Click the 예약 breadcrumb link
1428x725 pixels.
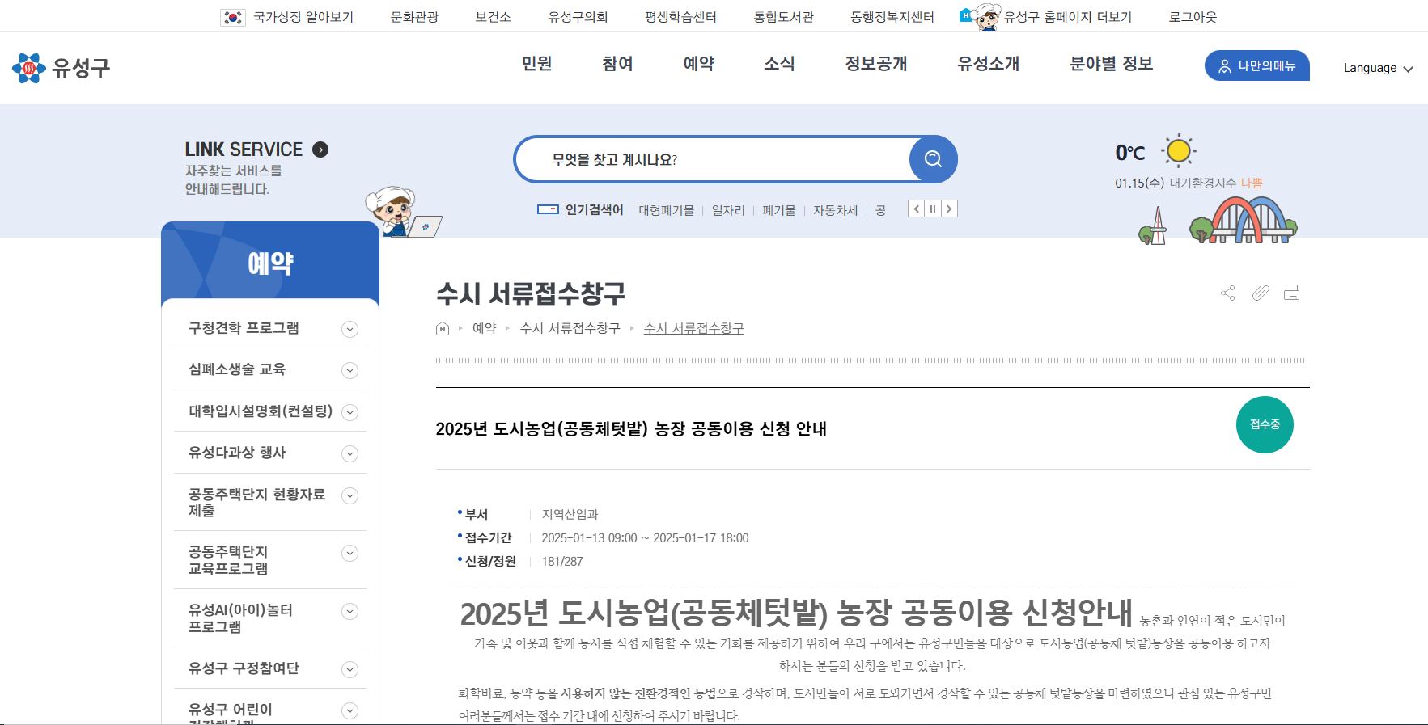click(484, 328)
